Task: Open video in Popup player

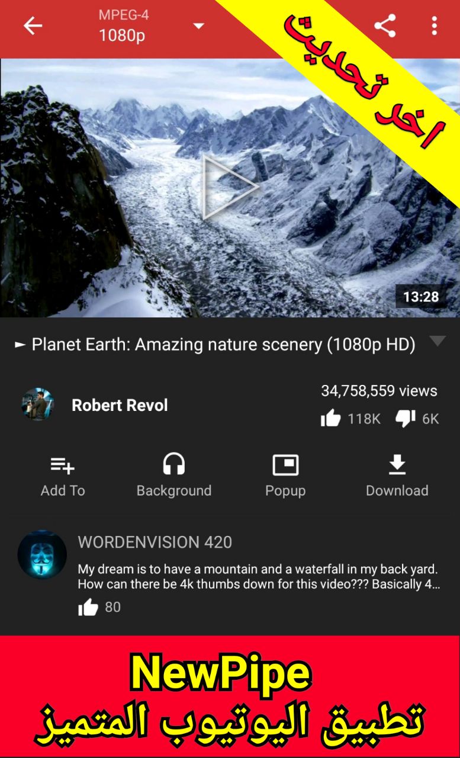Action: click(x=285, y=476)
